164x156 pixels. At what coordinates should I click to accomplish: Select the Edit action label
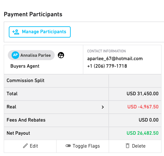[x=34, y=146]
